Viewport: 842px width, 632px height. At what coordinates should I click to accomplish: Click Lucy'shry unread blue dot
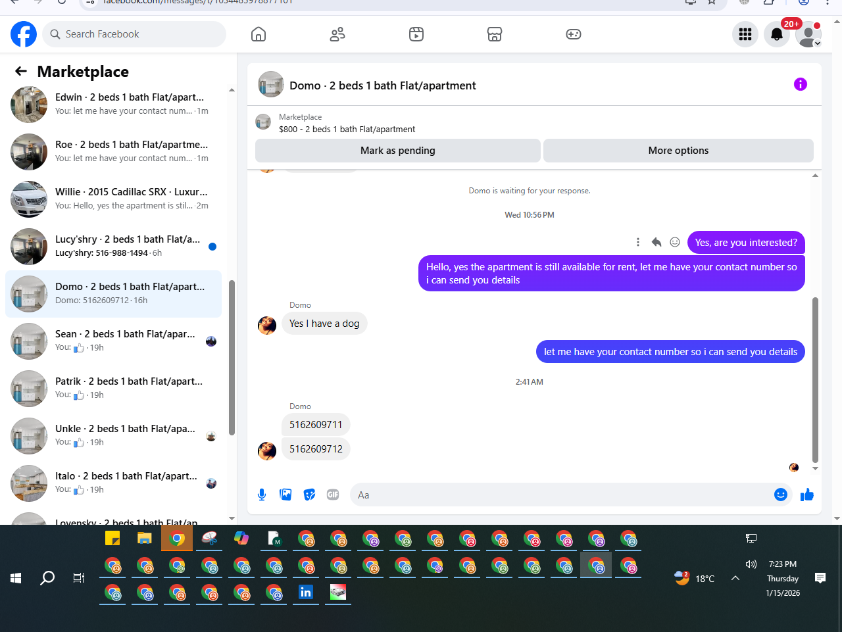pyautogui.click(x=212, y=247)
